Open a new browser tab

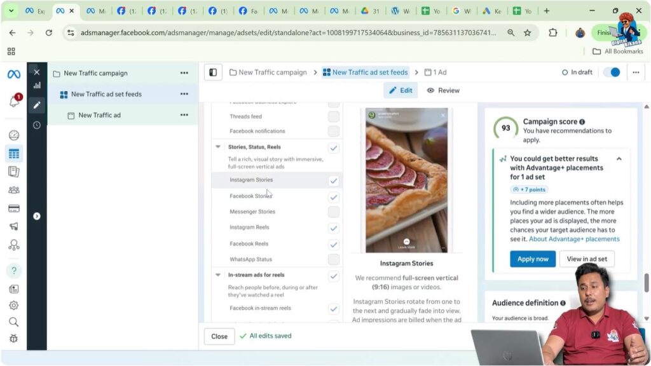coord(546,11)
